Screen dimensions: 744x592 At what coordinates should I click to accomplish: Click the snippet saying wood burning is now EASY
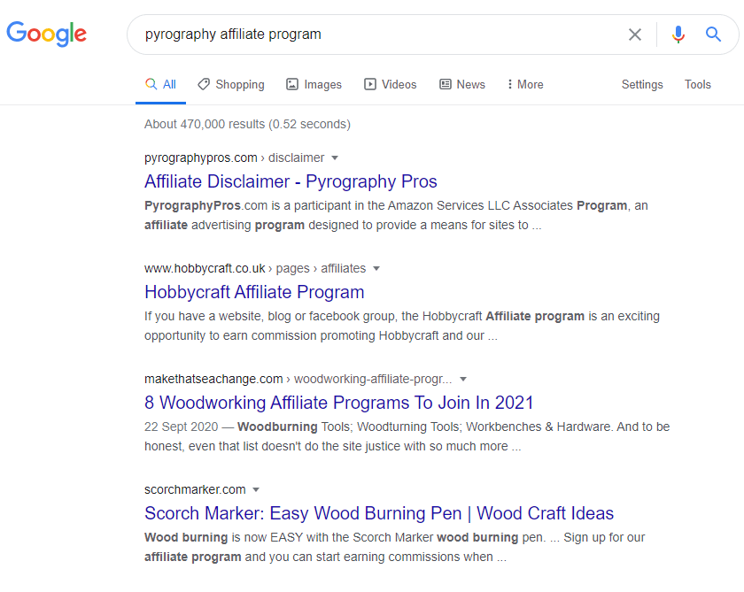pos(395,547)
